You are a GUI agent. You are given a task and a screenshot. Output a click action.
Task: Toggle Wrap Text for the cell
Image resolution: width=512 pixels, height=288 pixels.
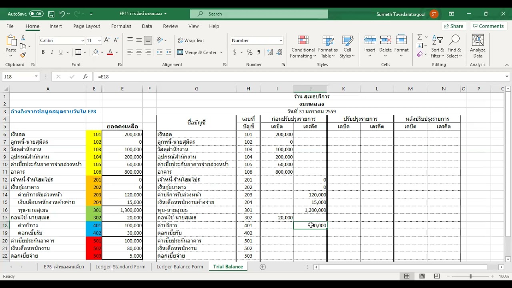point(191,40)
